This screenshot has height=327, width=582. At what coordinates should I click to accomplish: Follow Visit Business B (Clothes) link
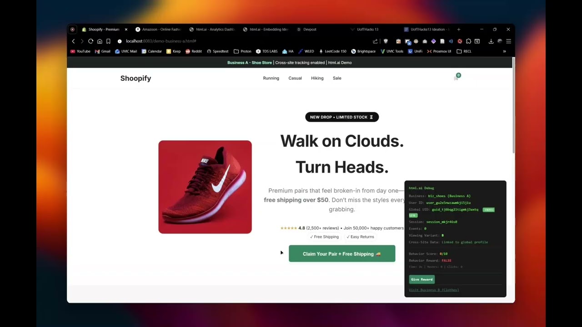pos(434,290)
